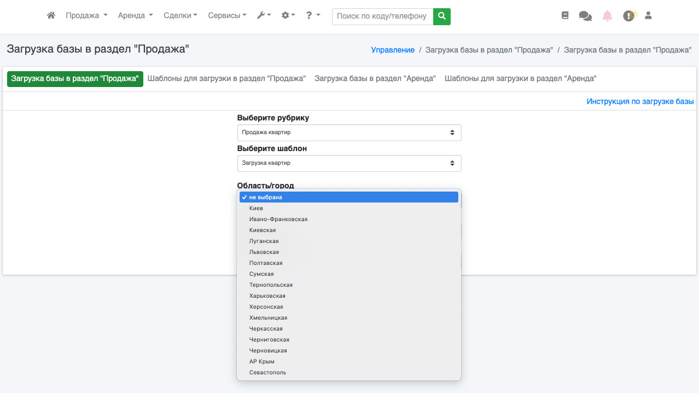Open the user profile icon
The image size is (699, 393).
click(x=648, y=16)
